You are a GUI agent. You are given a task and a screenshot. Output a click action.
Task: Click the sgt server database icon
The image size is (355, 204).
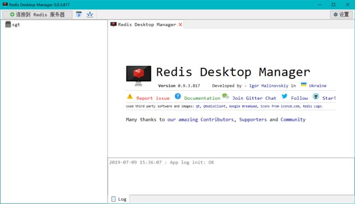point(8,25)
